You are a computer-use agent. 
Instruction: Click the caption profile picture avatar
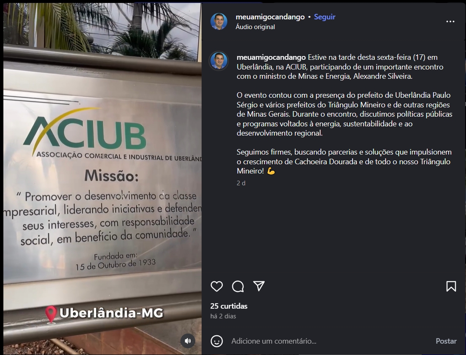tap(219, 61)
